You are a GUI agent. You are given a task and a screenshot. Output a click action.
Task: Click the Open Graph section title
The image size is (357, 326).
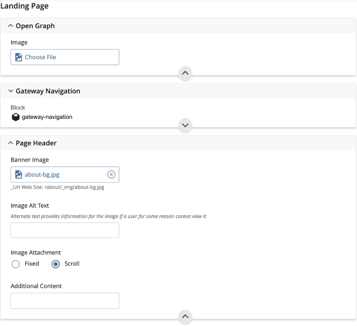click(x=35, y=26)
